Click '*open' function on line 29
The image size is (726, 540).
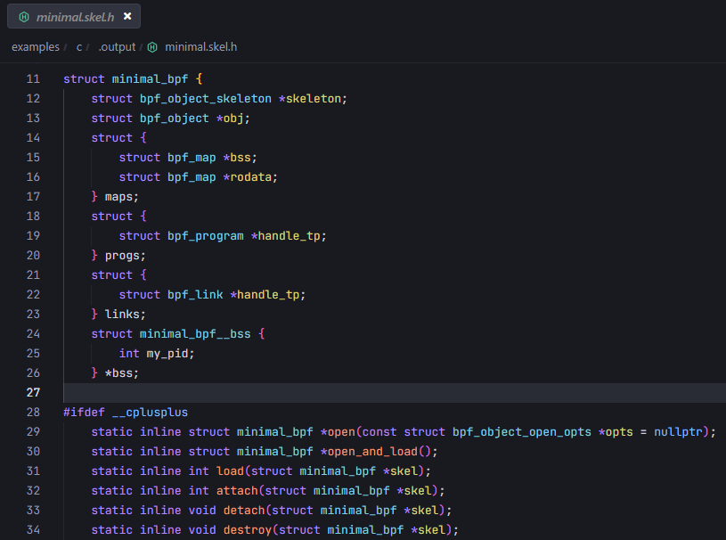tap(338, 431)
